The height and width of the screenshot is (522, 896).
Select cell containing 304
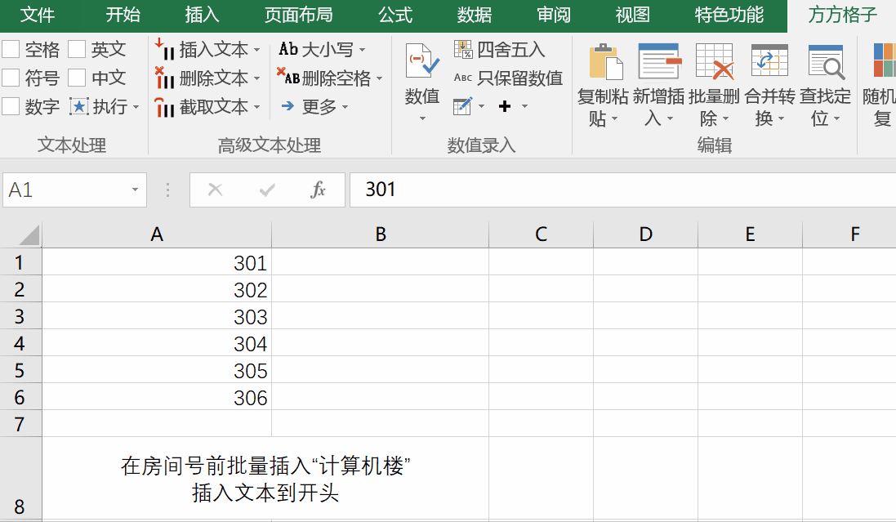click(157, 343)
